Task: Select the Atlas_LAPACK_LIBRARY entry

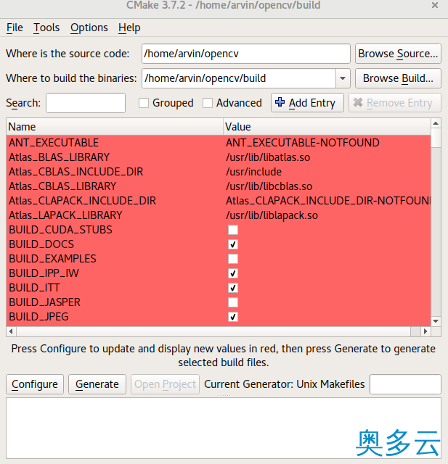Action: [x=65, y=215]
